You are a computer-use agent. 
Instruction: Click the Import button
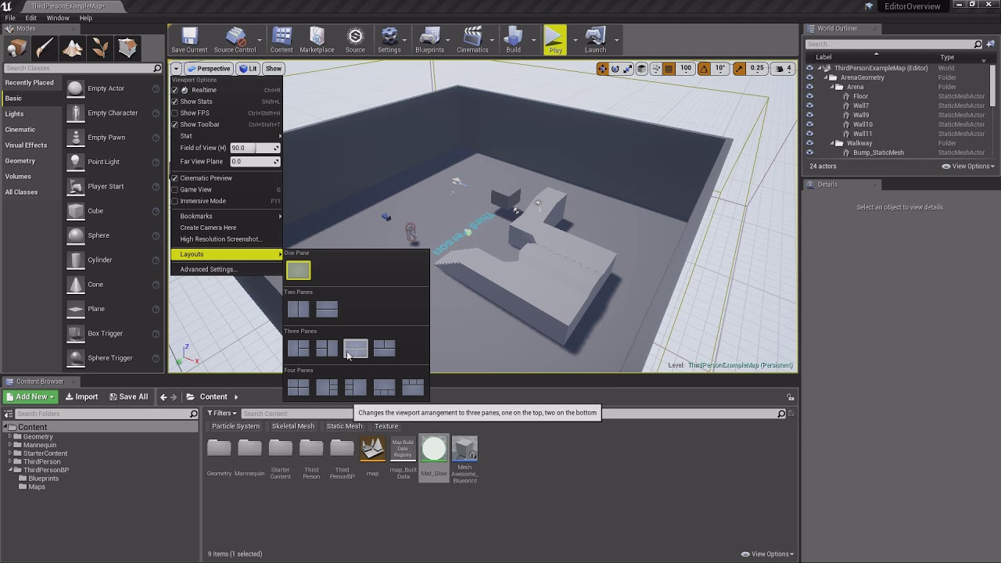[81, 396]
